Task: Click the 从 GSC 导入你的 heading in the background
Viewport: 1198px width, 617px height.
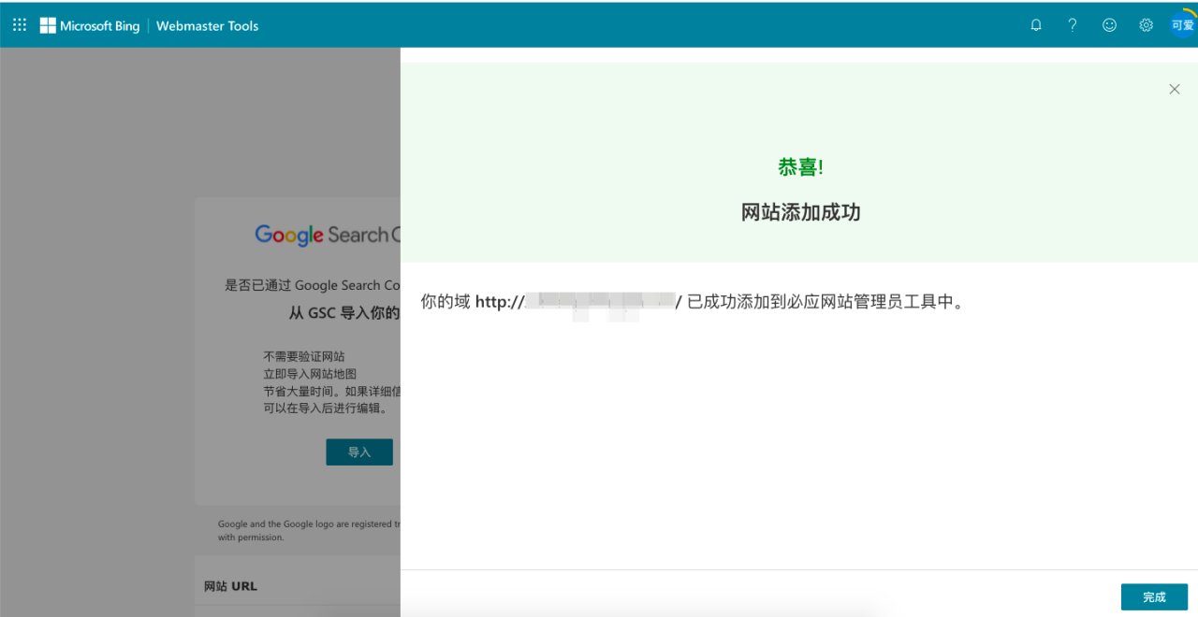Action: tap(344, 313)
